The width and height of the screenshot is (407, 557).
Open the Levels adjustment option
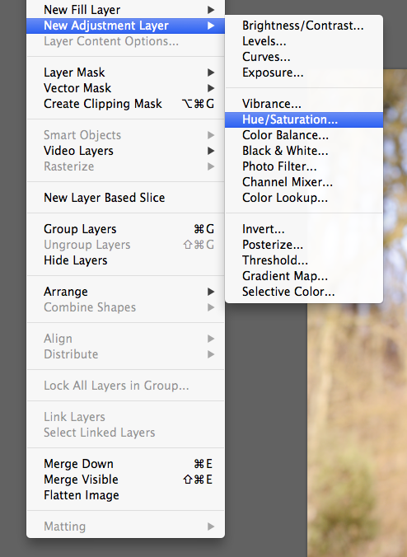coord(304,41)
